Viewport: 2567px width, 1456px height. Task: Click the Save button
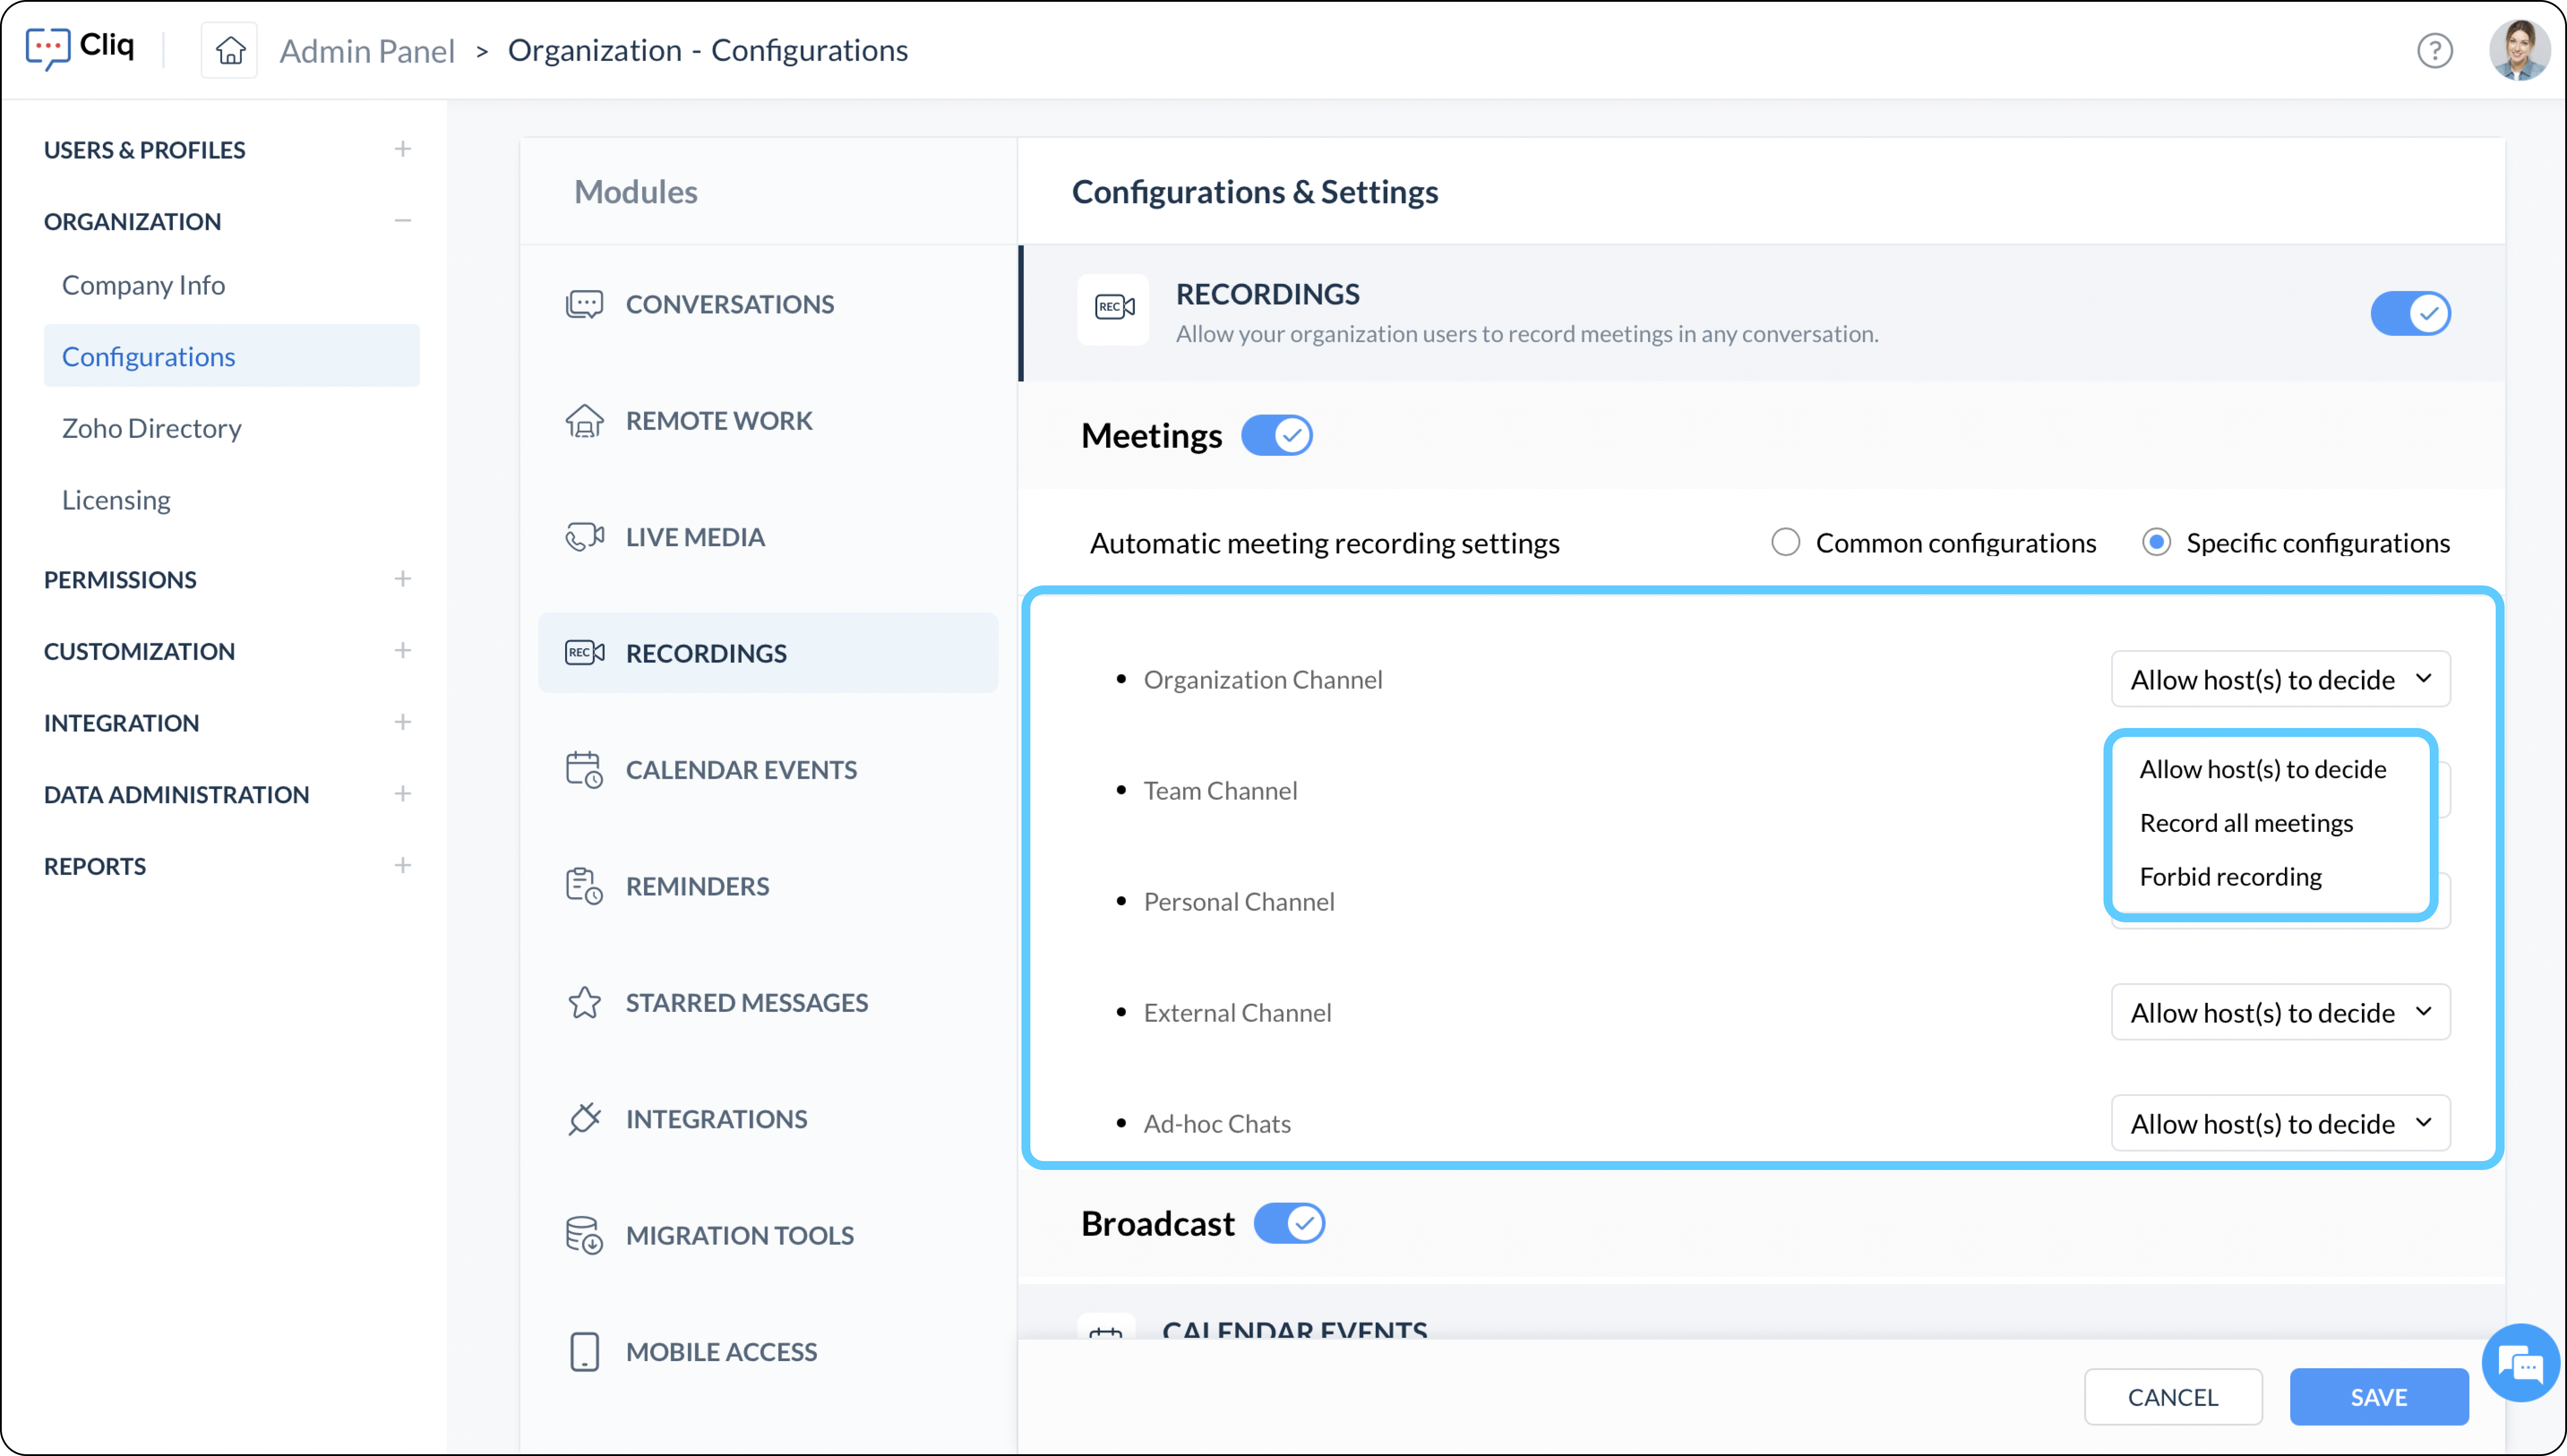point(2378,1397)
